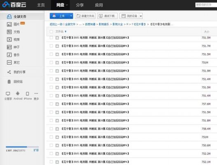Click the file icon of episode 第18集
The height and width of the screenshot is (165, 217).
click(57, 120)
